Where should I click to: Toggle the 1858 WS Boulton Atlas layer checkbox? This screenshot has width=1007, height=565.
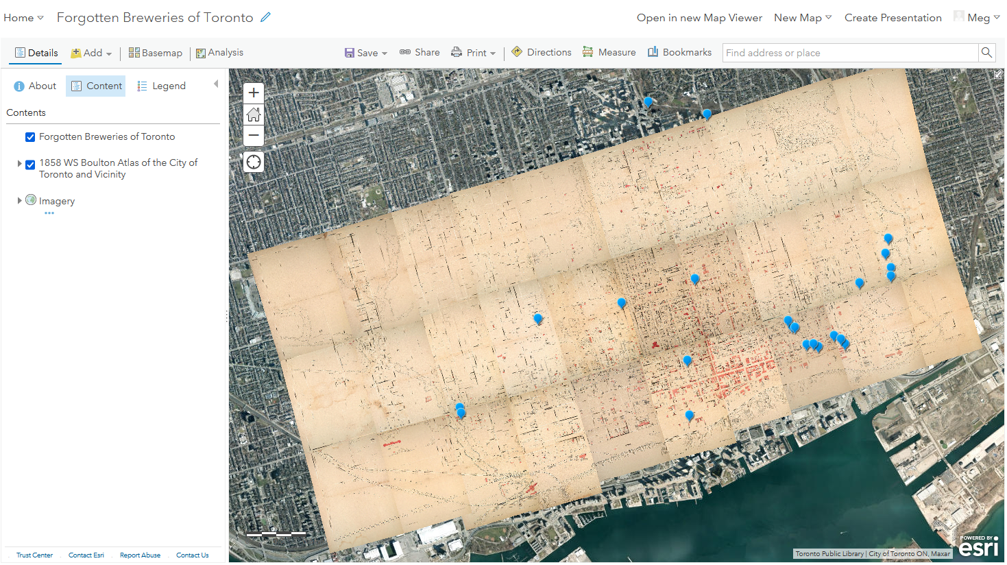click(x=30, y=165)
